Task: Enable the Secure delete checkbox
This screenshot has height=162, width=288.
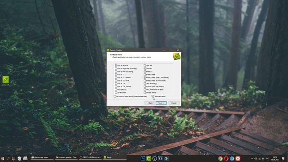Action: coord(145,93)
